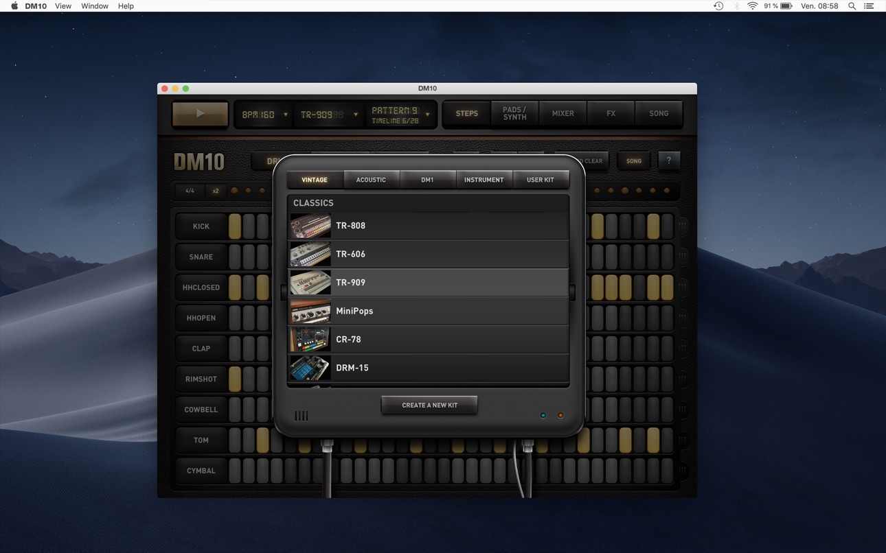Viewport: 886px width, 553px height.
Task: Toggle the first step of HHOPEN row
Action: pyautogui.click(x=235, y=318)
